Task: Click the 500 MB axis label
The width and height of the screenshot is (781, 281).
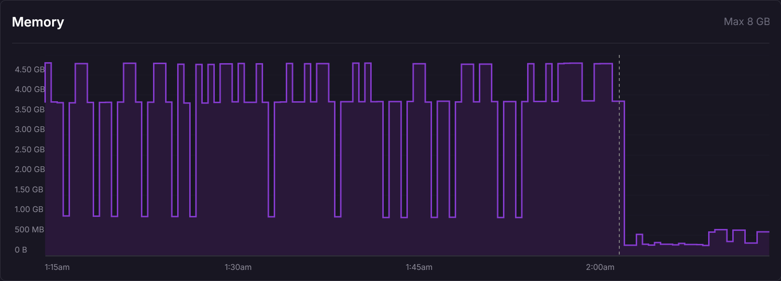Action: (x=29, y=229)
